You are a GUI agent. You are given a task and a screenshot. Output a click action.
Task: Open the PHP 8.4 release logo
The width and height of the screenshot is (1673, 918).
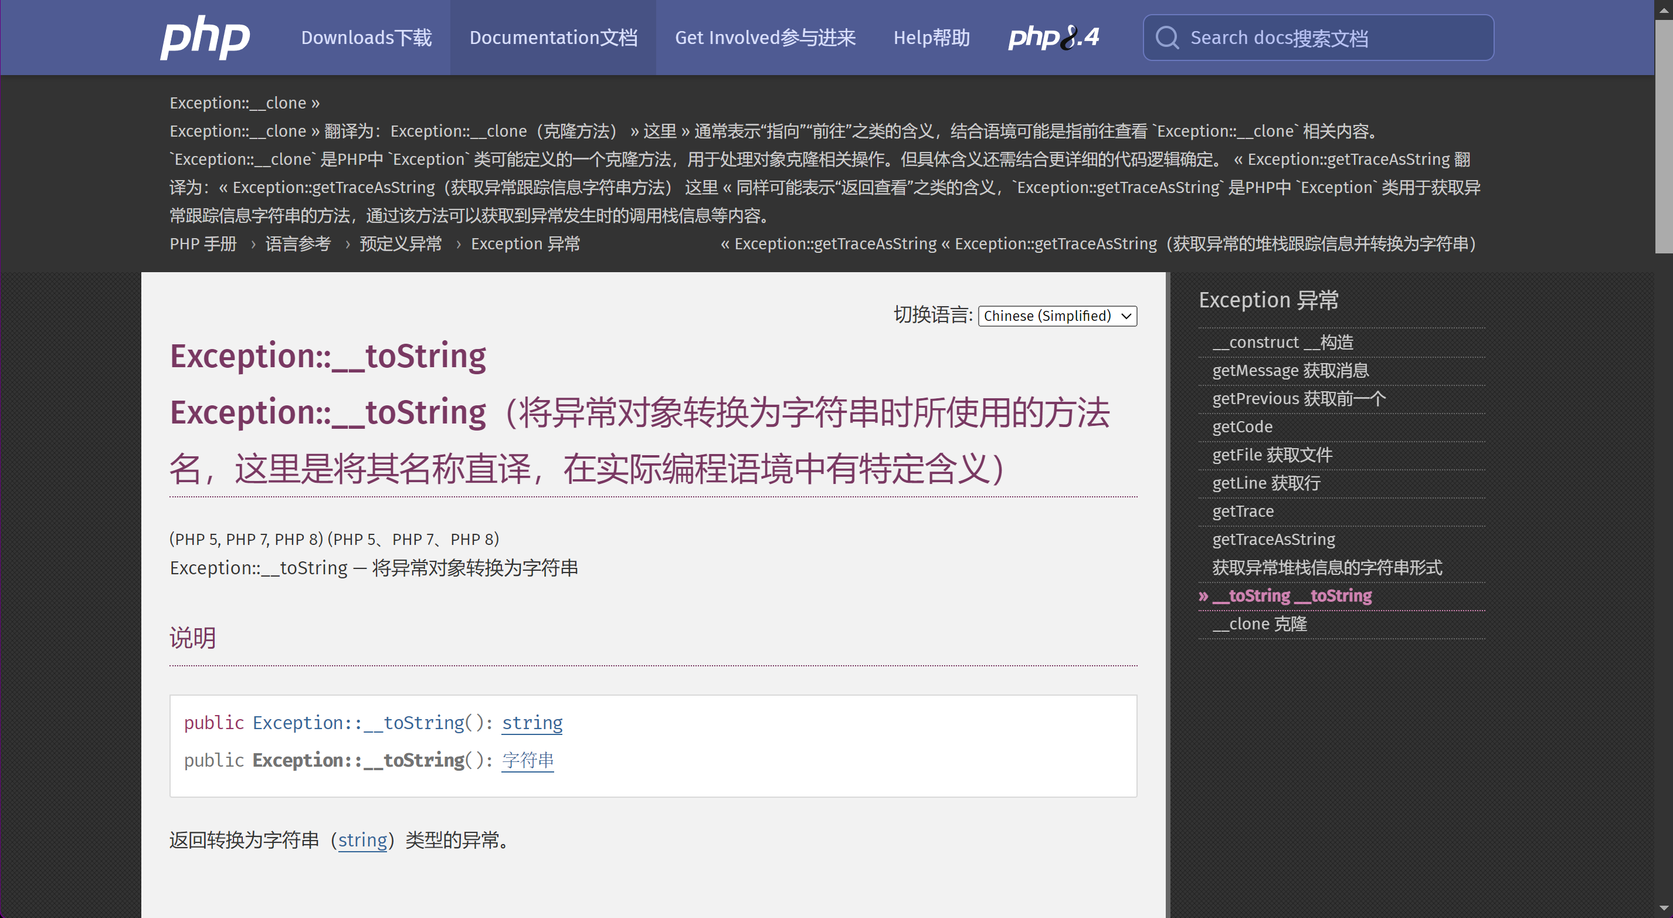(1053, 38)
